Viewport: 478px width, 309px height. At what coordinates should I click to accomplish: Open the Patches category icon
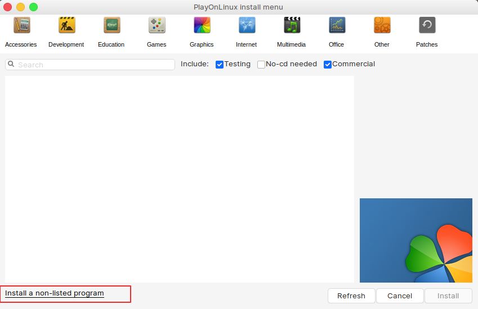pyautogui.click(x=427, y=25)
